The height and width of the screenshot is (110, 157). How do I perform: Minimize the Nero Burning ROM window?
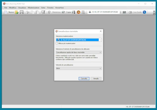click(139, 4)
